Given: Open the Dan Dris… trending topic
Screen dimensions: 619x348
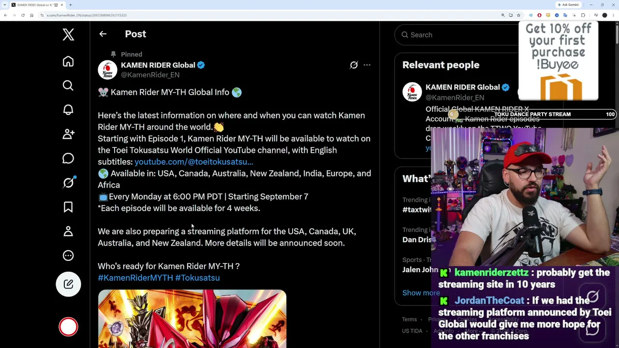Looking at the screenshot, I should (x=416, y=240).
